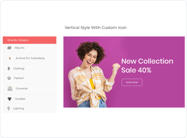
Task: Click the Lighting lightbulb icon
Action: tap(9, 108)
